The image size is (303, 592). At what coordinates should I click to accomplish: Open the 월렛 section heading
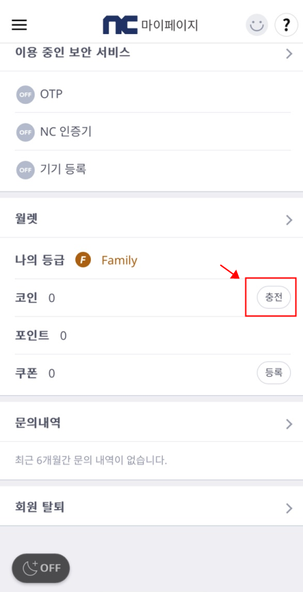(x=26, y=219)
